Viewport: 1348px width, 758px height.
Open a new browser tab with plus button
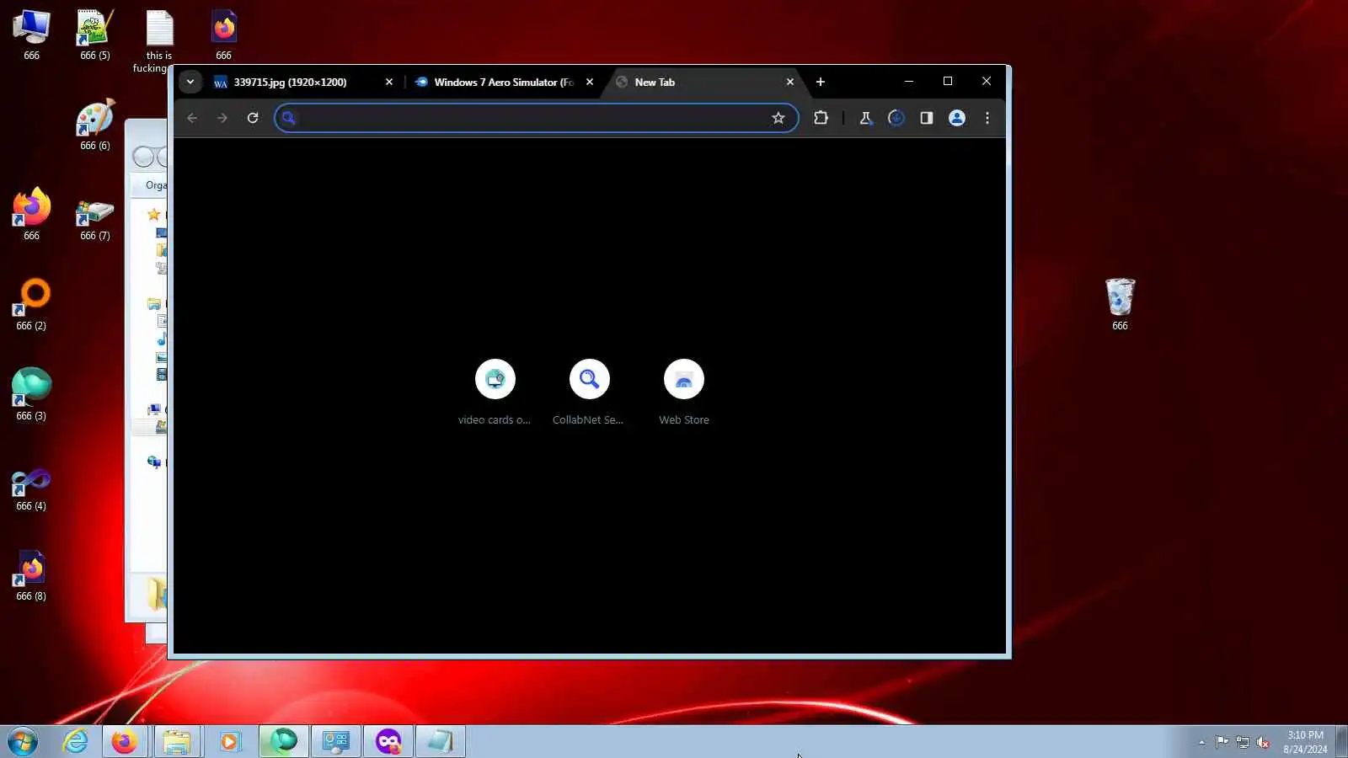821,82
